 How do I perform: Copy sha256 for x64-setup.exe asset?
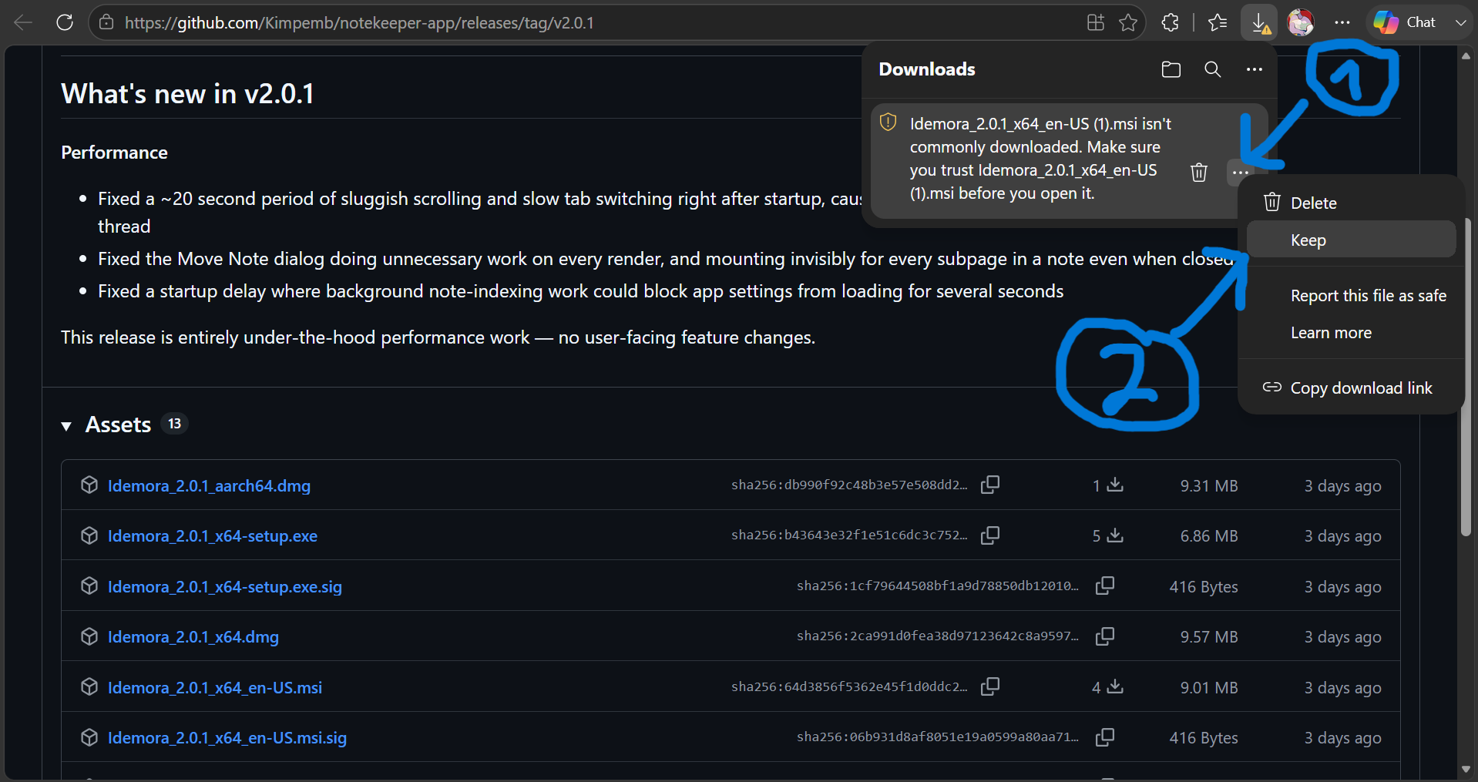click(990, 535)
